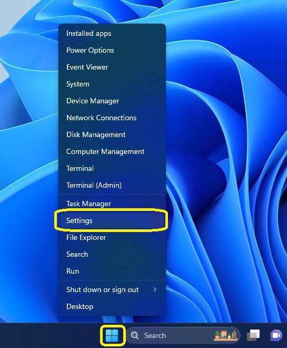Open the Windows Start button
The height and width of the screenshot is (348, 287).
pyautogui.click(x=112, y=335)
